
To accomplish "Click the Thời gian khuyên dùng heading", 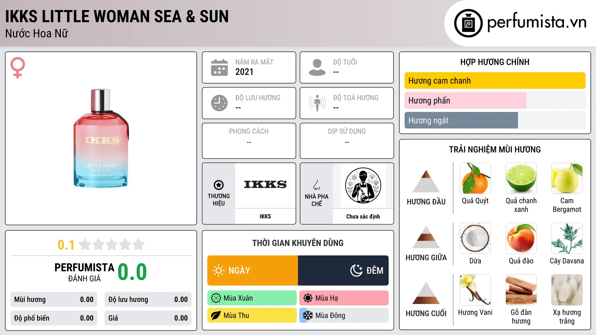I will pos(298,243).
